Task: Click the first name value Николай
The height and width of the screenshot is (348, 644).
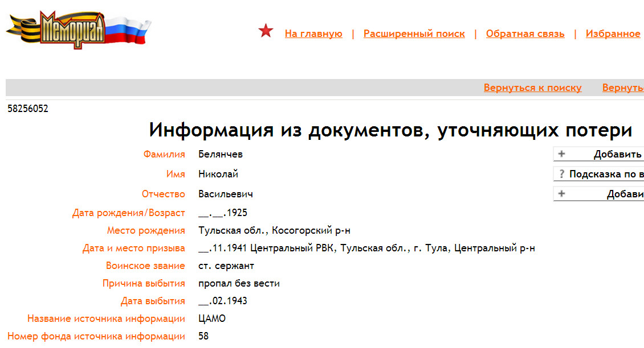Action: 218,174
